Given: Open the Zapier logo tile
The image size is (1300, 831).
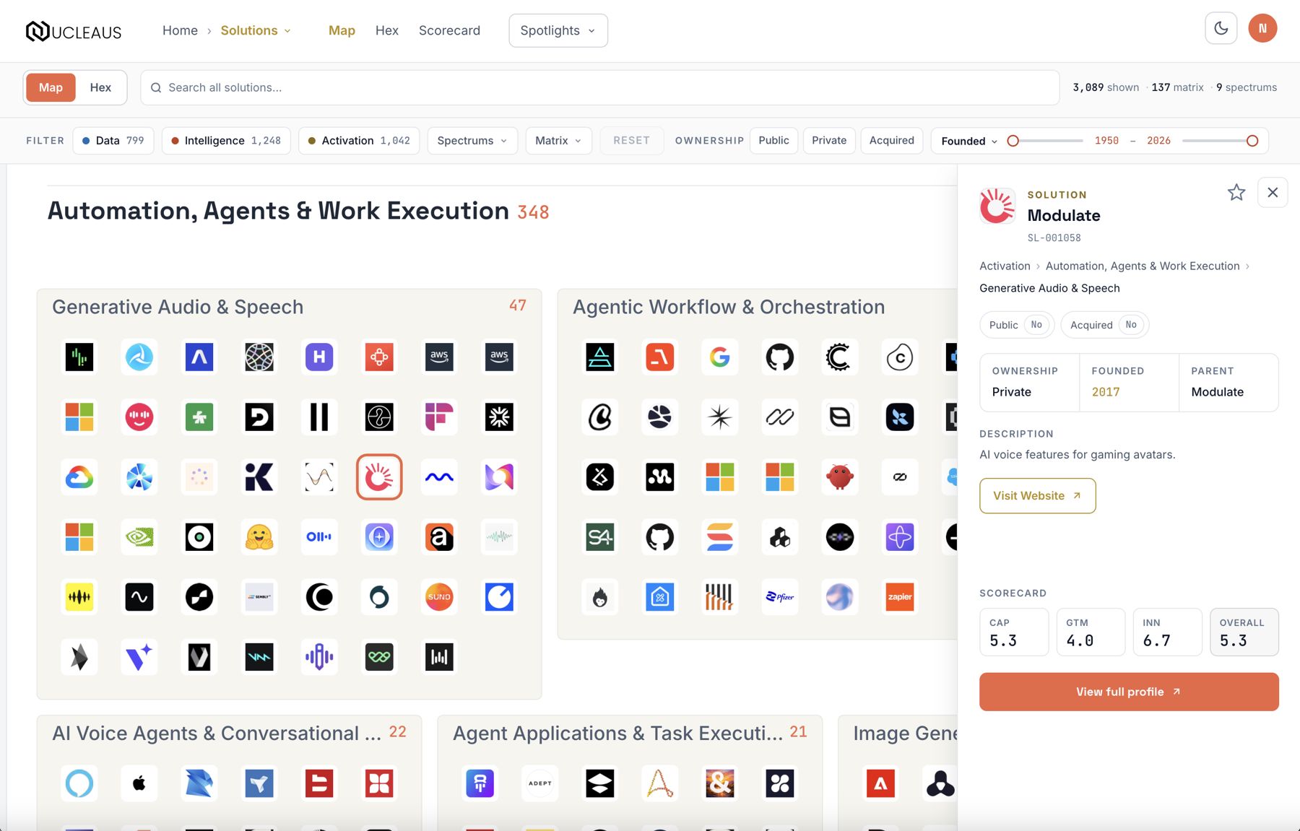Looking at the screenshot, I should tap(900, 596).
